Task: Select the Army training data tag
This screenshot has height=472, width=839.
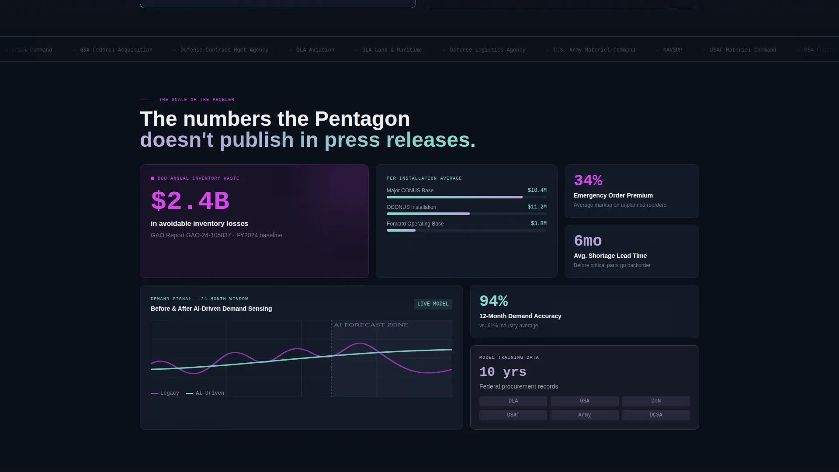Action: click(584, 415)
